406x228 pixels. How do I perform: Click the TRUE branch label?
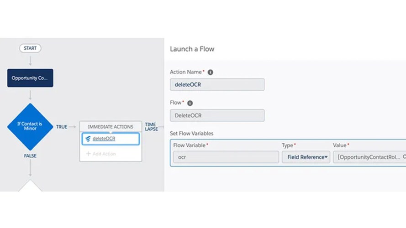pyautogui.click(x=62, y=127)
